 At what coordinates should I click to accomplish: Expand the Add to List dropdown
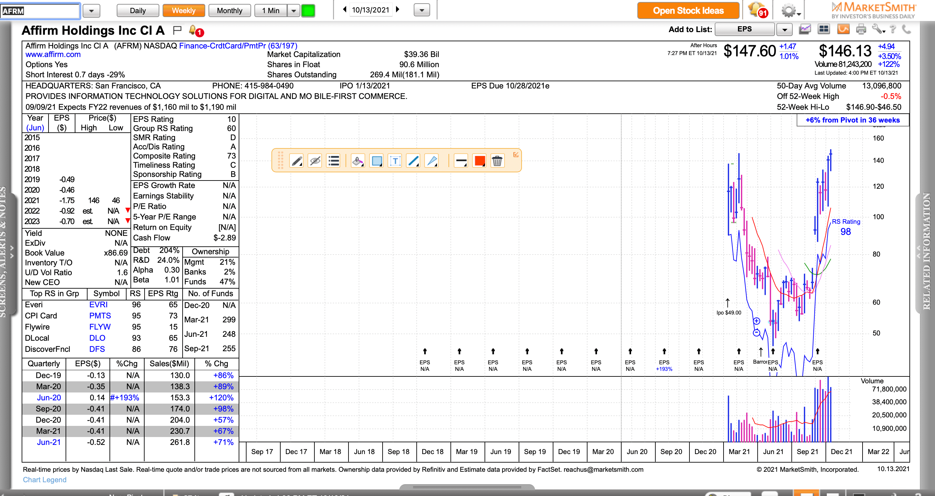click(x=785, y=29)
